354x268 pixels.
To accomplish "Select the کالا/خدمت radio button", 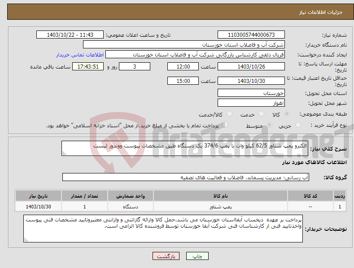I will pos(229,114).
